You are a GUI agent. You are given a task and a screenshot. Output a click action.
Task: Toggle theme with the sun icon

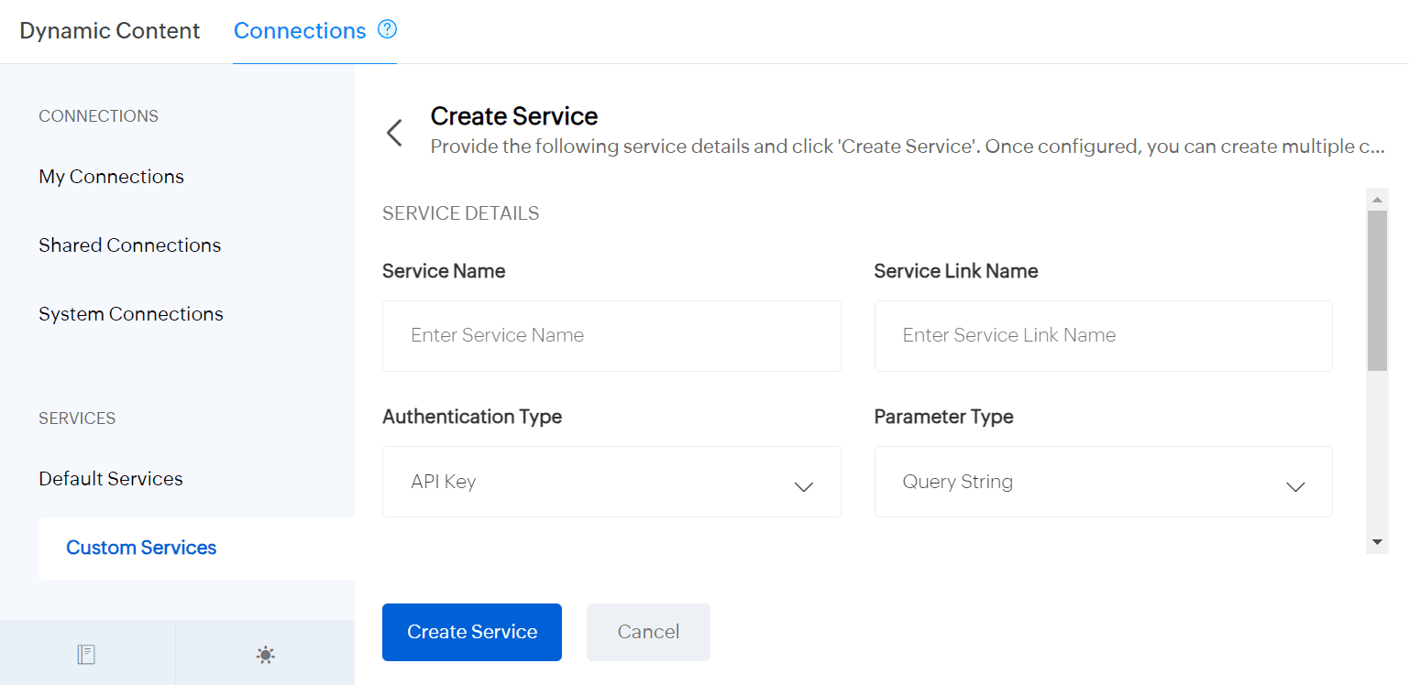coord(265,654)
